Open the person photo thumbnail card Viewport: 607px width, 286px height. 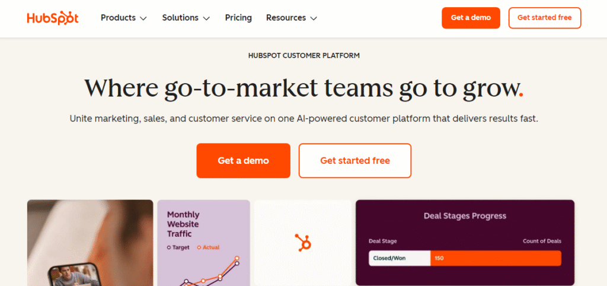[x=90, y=243]
